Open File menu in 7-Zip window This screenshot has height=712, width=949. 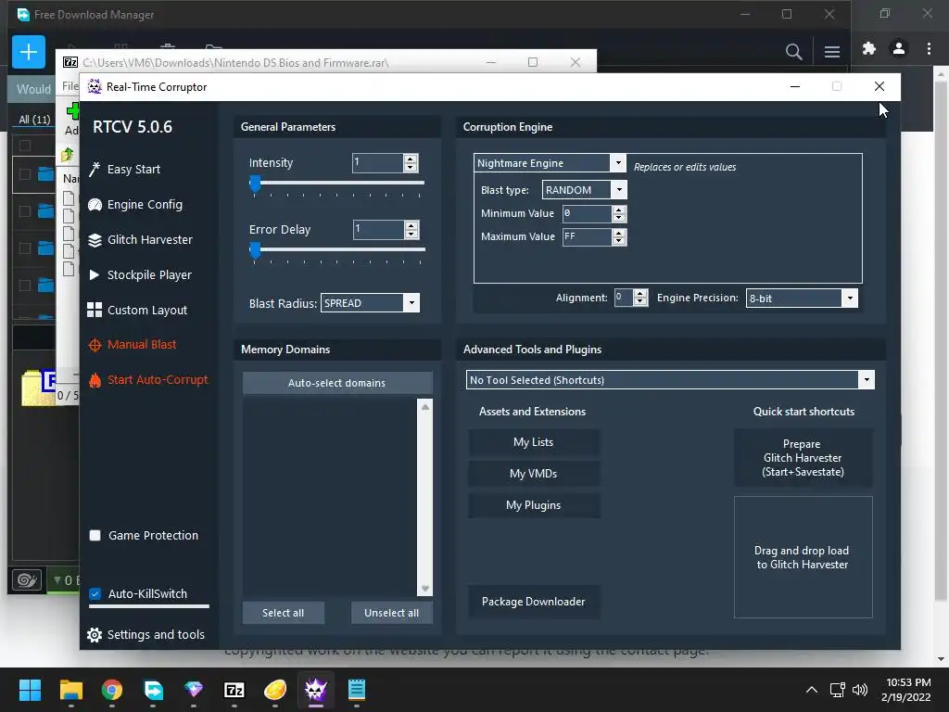70,86
